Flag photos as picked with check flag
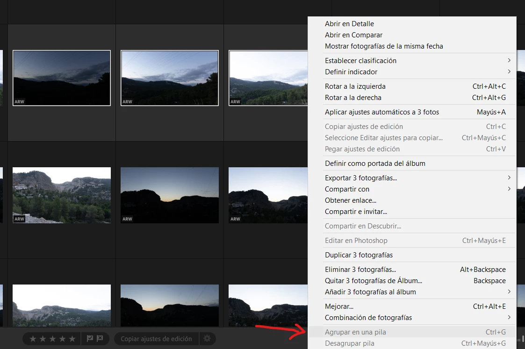The image size is (525, 349). click(x=90, y=339)
